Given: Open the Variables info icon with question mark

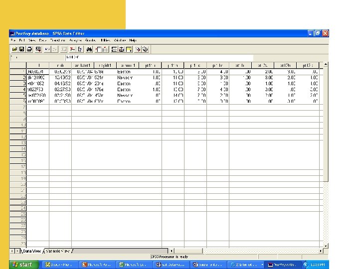Looking at the screenshot, I should pyautogui.click(x=80, y=49).
